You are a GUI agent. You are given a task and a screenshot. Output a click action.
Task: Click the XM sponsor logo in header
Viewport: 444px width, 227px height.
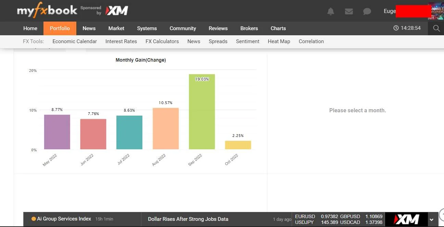[117, 11]
